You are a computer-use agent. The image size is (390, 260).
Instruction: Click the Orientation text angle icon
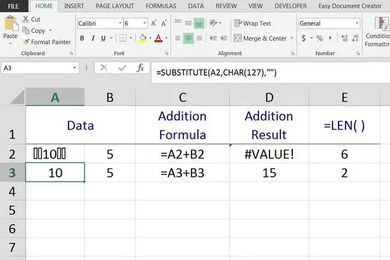(213, 23)
